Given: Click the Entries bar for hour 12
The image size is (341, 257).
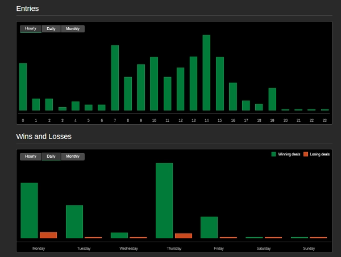Looking at the screenshot, I should click(181, 89).
